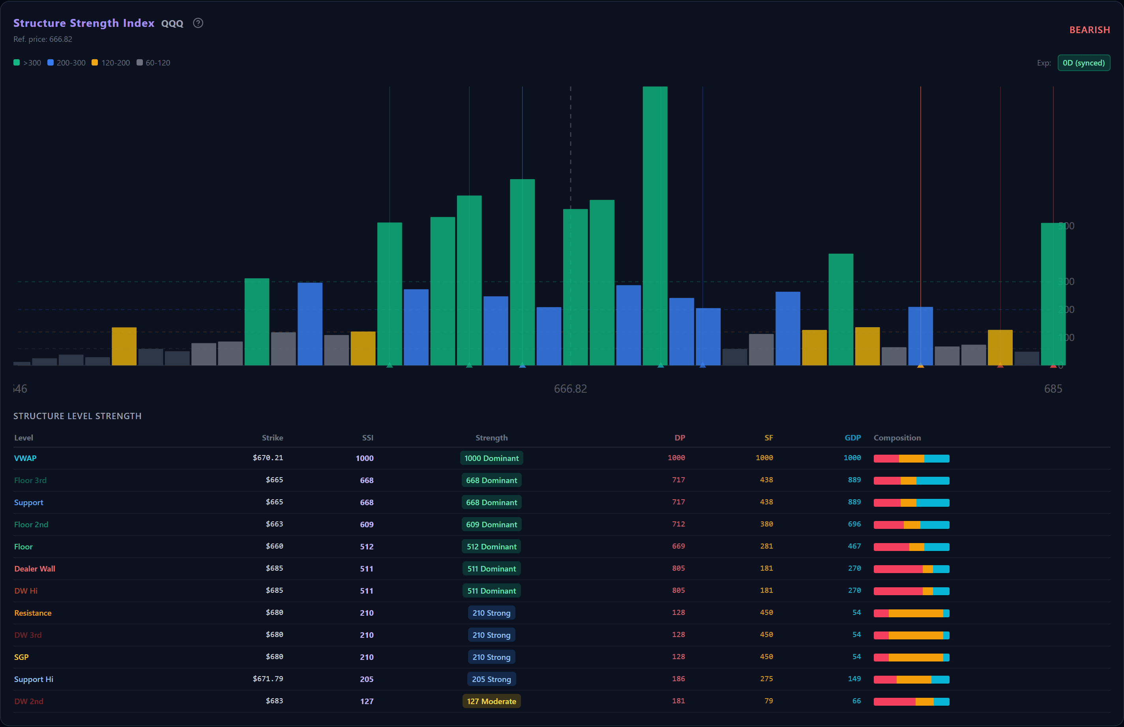The height and width of the screenshot is (727, 1124).
Task: Select the Dealer Wall level label
Action: point(34,568)
